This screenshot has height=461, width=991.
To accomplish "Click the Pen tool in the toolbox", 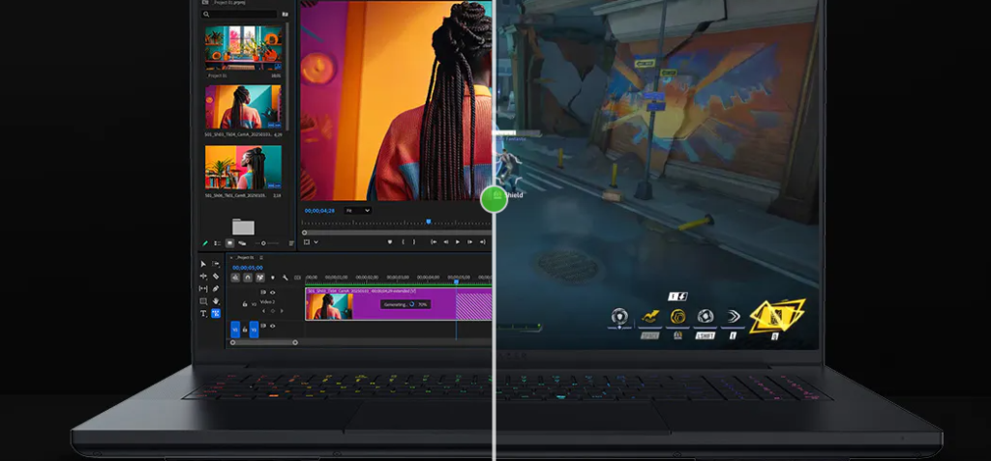I will (x=216, y=289).
